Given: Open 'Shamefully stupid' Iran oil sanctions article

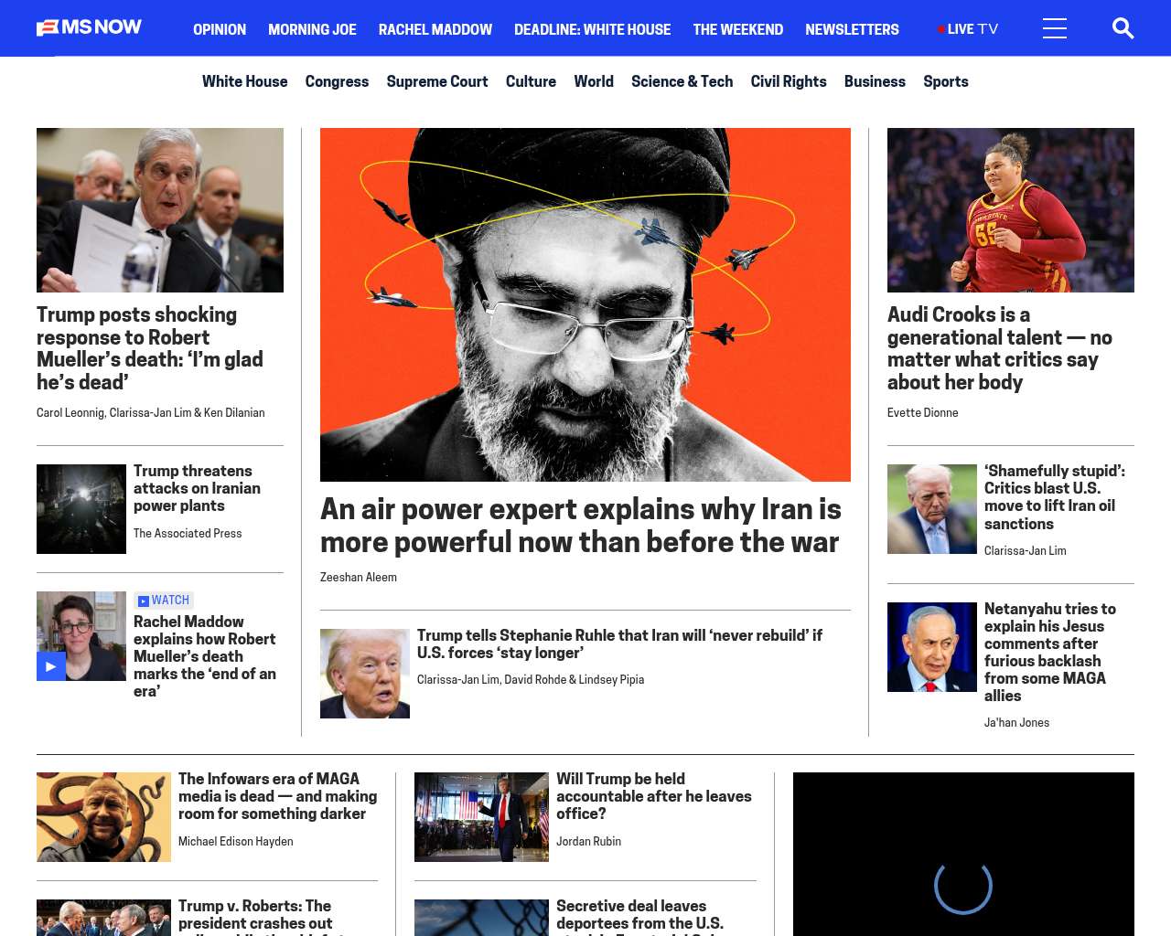Looking at the screenshot, I should pos(1055,497).
